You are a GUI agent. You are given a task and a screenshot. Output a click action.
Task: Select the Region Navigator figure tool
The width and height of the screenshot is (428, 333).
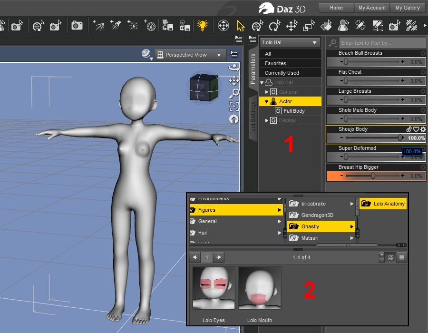[x=343, y=26]
